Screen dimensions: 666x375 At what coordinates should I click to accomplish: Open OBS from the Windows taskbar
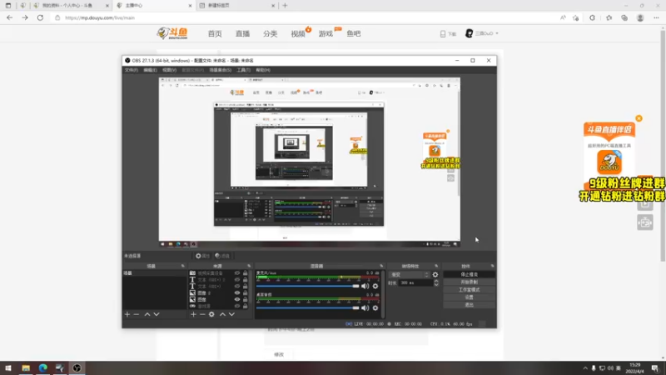tap(77, 367)
